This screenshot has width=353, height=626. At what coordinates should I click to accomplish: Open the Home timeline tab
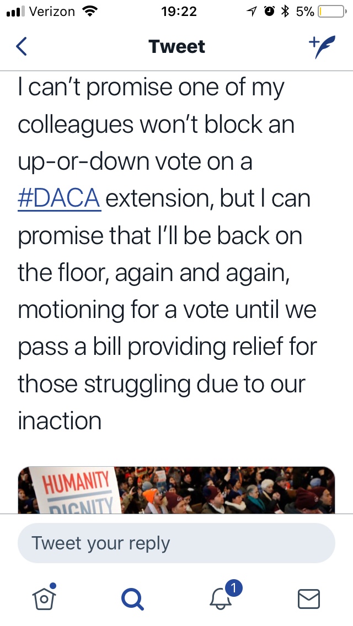[45, 598]
